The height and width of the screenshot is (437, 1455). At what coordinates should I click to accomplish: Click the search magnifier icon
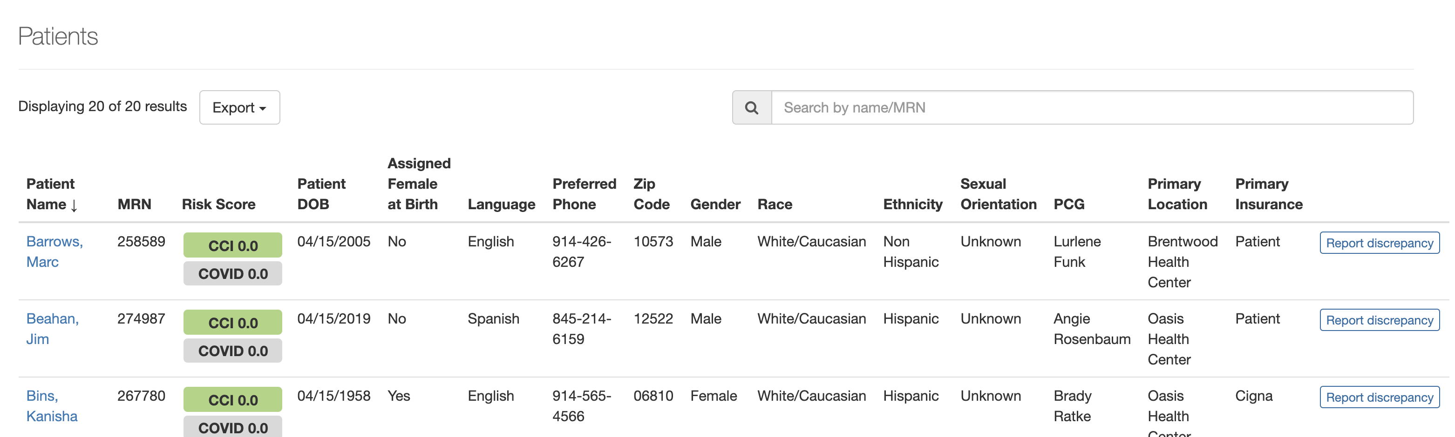click(x=751, y=108)
